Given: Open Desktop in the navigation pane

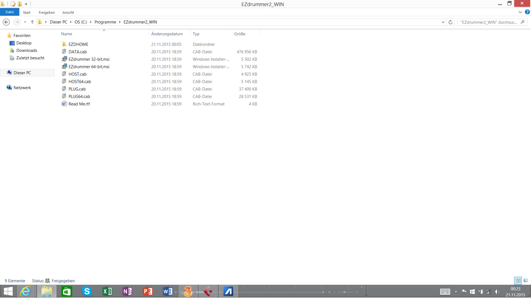Looking at the screenshot, I should click(x=24, y=43).
